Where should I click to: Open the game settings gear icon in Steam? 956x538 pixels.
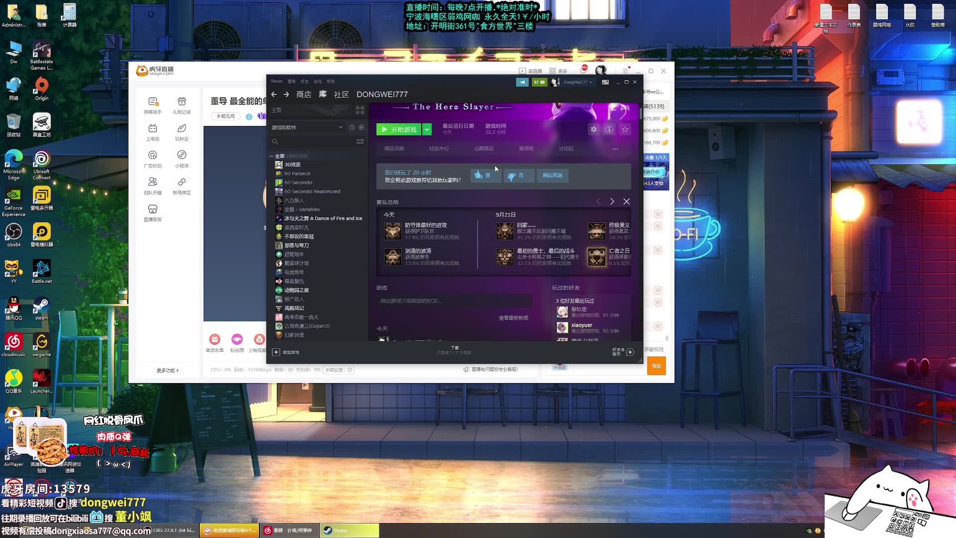click(594, 130)
